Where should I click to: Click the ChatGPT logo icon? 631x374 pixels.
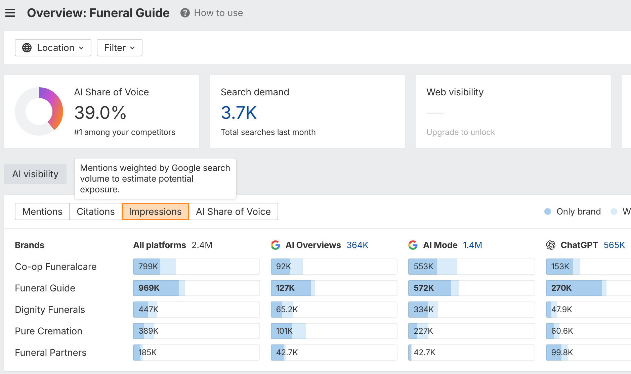[x=551, y=245]
